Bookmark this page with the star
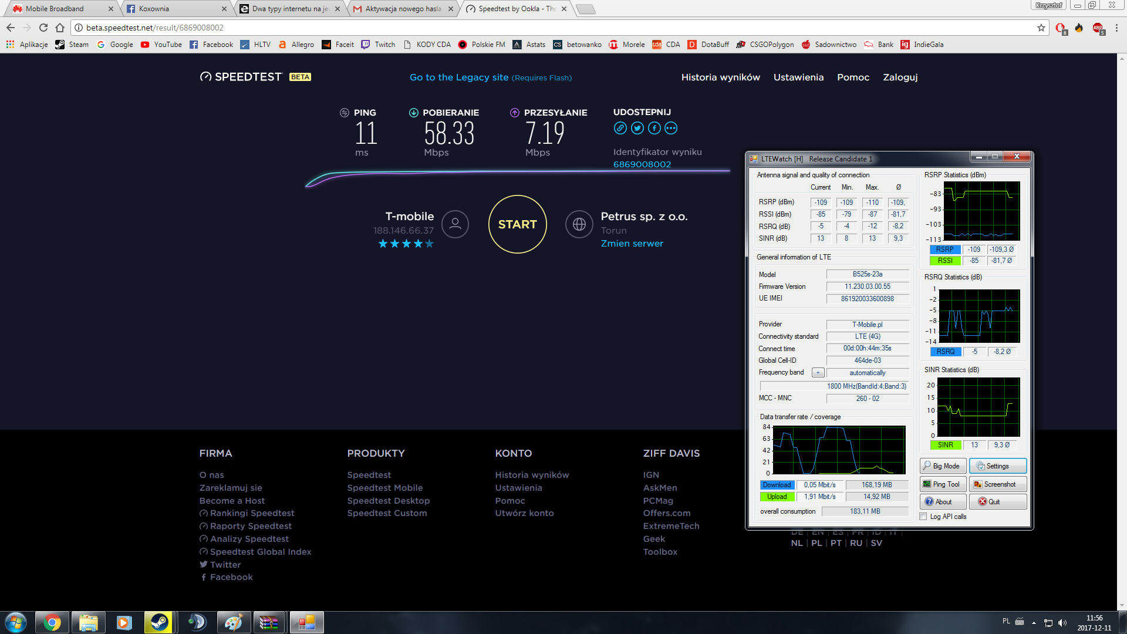This screenshot has height=634, width=1127. [1041, 28]
